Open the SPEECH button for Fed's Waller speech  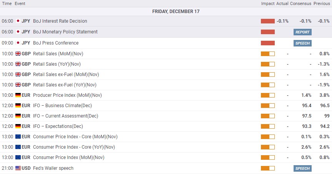tap(302, 168)
